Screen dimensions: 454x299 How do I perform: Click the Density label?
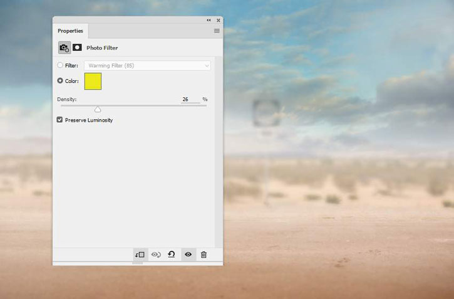tap(66, 99)
